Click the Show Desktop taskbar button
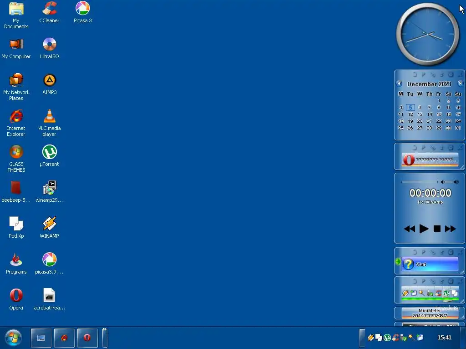Screen dimensions: 466x349 point(41,338)
